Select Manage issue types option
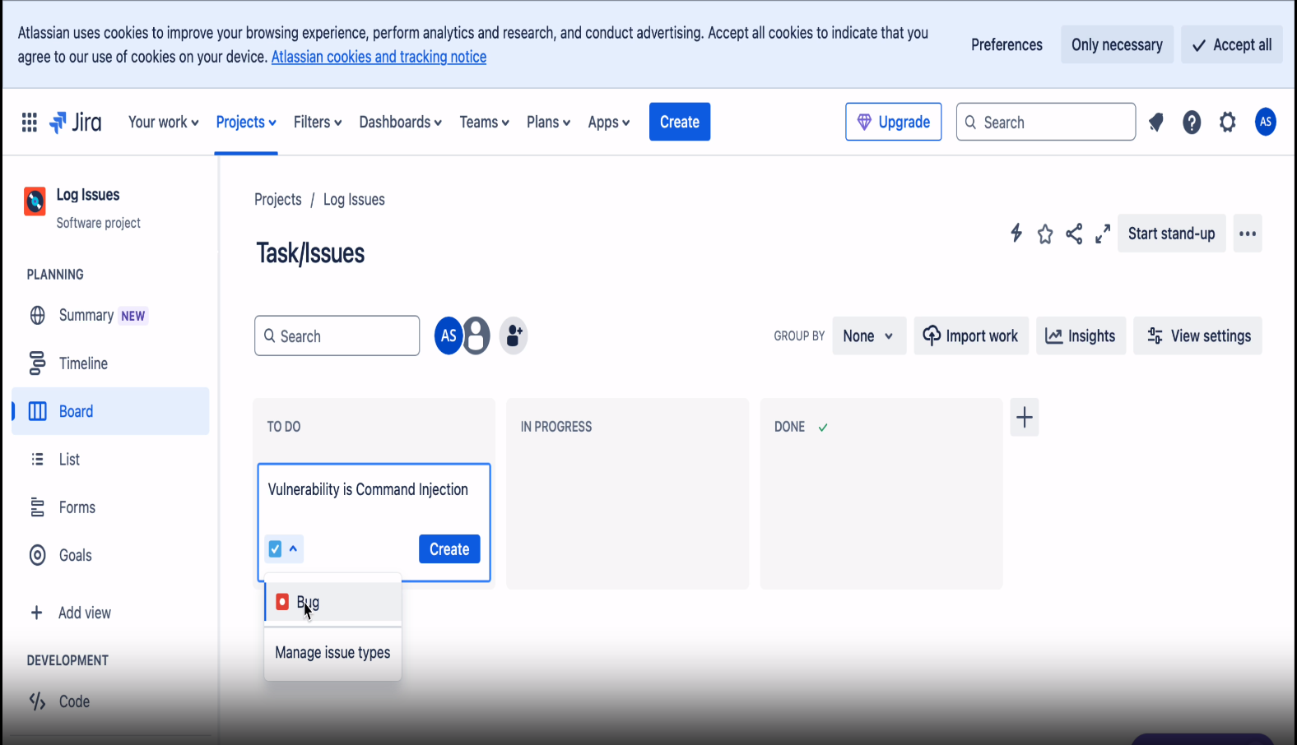 (x=332, y=653)
